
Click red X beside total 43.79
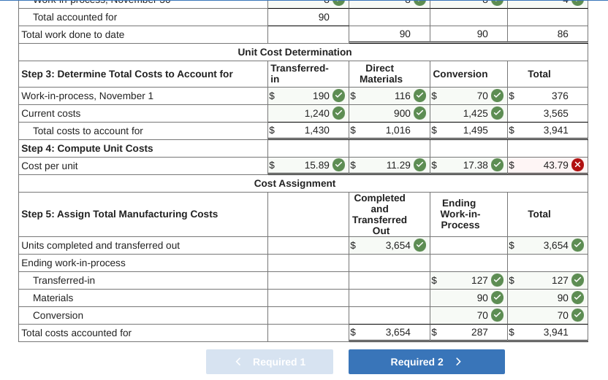pyautogui.click(x=578, y=165)
